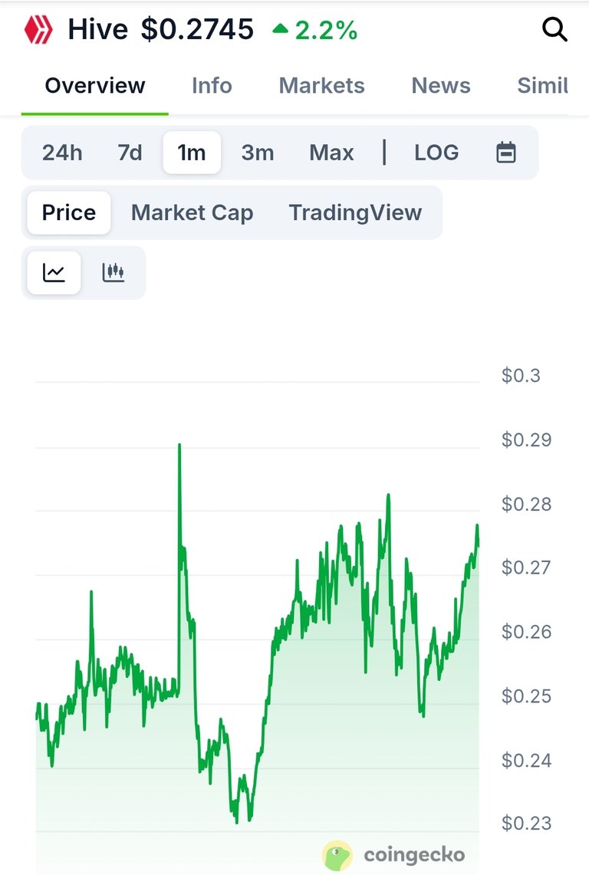589x875 pixels.
Task: Open the search magnifier icon
Action: (554, 30)
